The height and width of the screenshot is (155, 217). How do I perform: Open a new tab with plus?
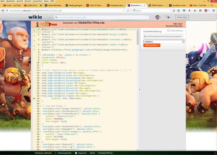click(x=212, y=5)
